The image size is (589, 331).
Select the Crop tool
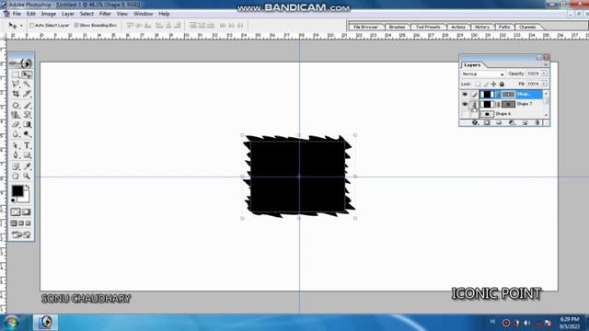point(16,94)
